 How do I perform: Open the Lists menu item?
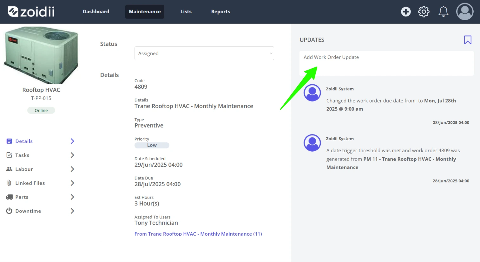186,12
